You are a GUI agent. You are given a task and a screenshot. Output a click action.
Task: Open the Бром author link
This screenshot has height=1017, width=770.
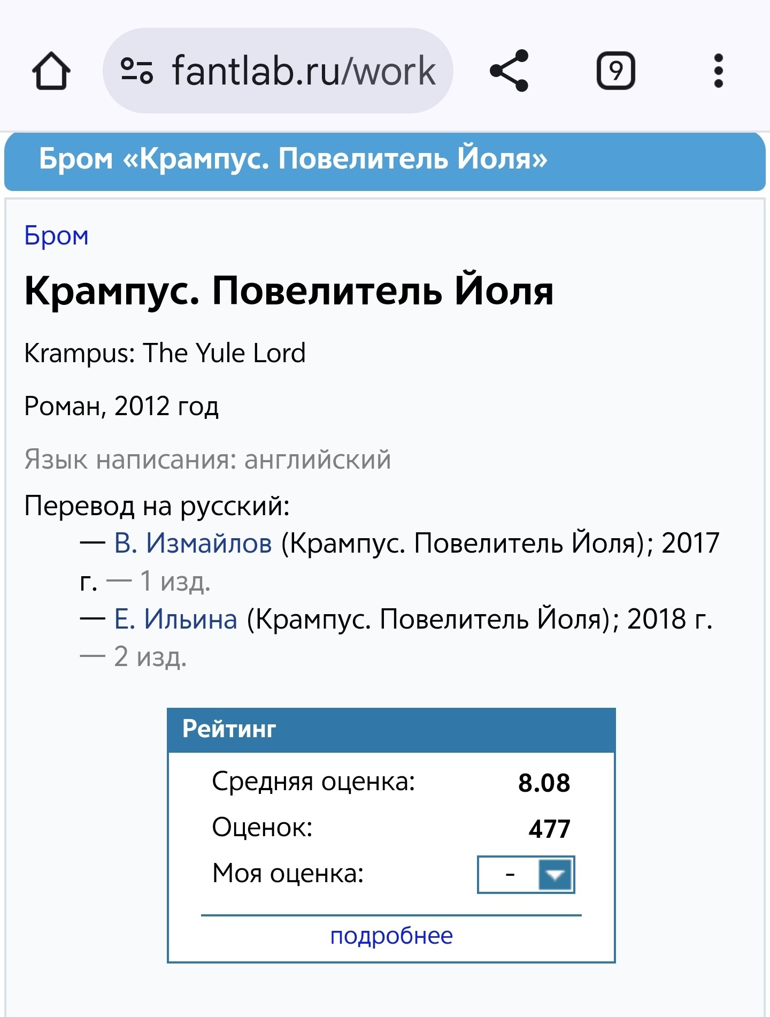coord(57,236)
